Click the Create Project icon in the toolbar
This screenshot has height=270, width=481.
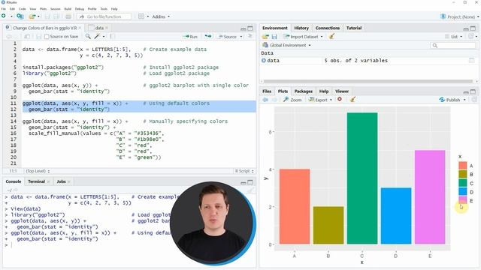tap(20, 16)
